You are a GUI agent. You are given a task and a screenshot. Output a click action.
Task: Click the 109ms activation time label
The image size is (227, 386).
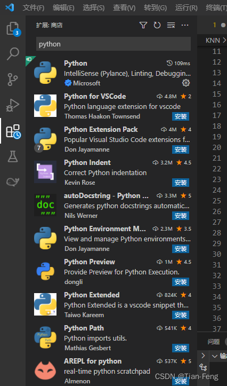pos(182,64)
